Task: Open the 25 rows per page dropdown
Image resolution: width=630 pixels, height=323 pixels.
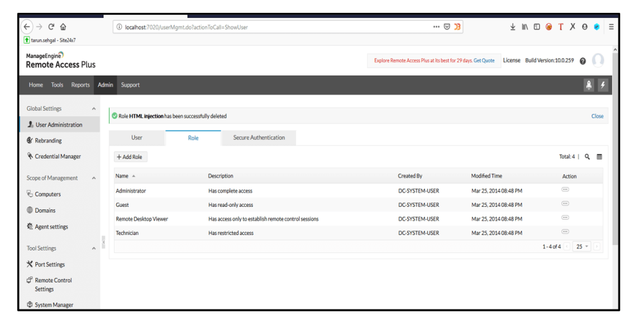Action: [582, 247]
